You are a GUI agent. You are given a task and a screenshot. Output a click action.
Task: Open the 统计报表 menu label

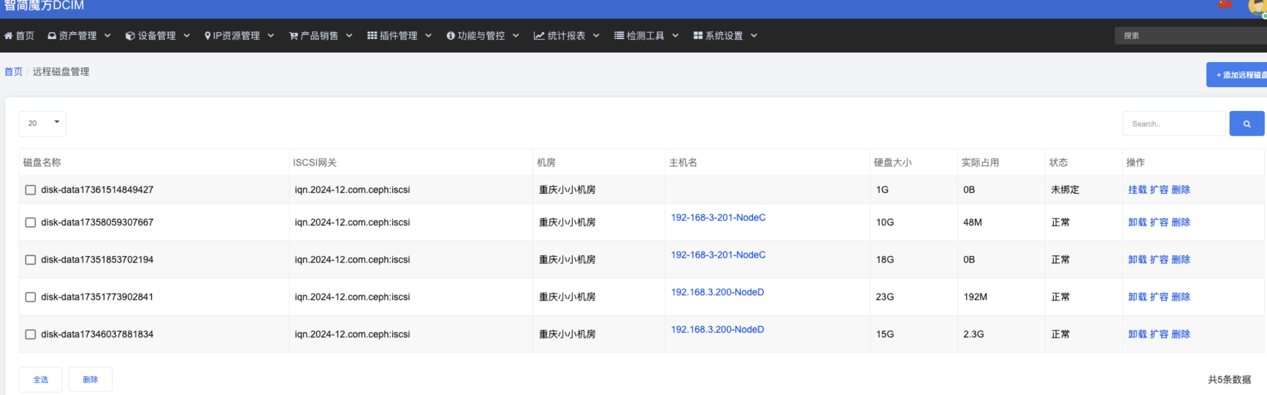(x=567, y=36)
